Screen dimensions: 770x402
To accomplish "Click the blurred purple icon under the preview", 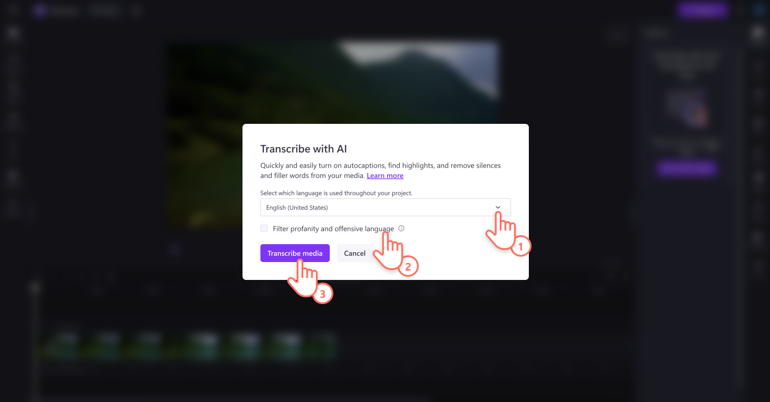I will point(175,250).
